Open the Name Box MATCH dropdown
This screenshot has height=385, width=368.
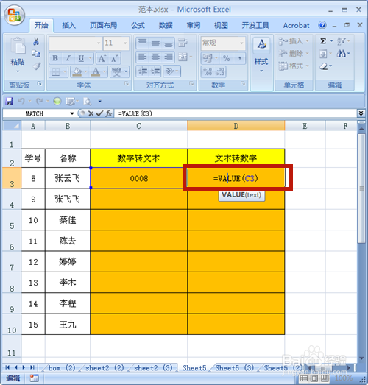coord(72,113)
